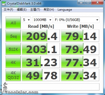
Task: Start the 4K random test
Action: 13,62
